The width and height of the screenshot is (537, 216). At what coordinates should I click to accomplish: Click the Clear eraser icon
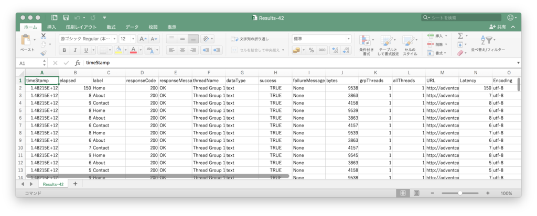[460, 53]
